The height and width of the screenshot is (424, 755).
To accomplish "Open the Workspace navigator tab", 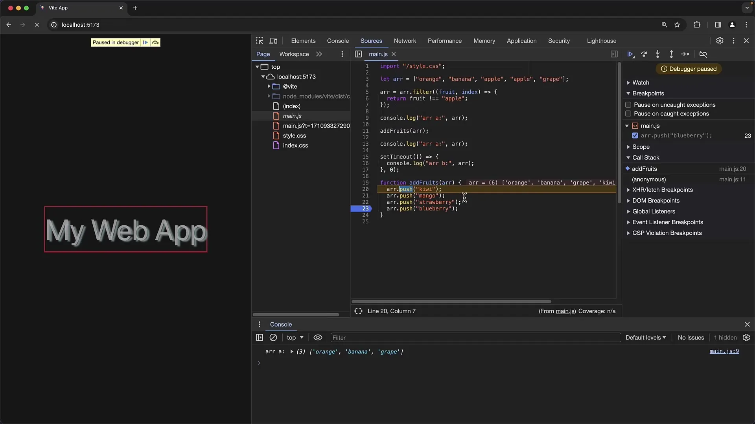I will click(294, 54).
